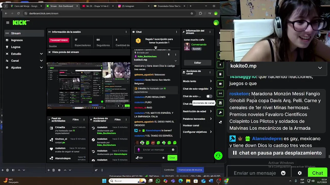Collapse kokito0.mp pinned message in large chat
This screenshot has width=330, height=185.
(x=320, y=68)
